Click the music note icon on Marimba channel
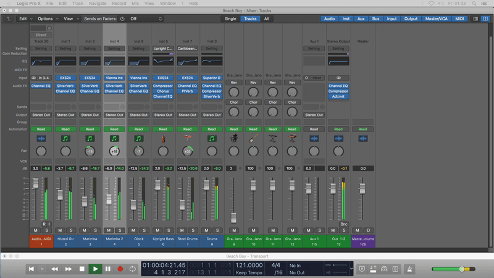Screen dimensions: 494x278 tap(90, 138)
